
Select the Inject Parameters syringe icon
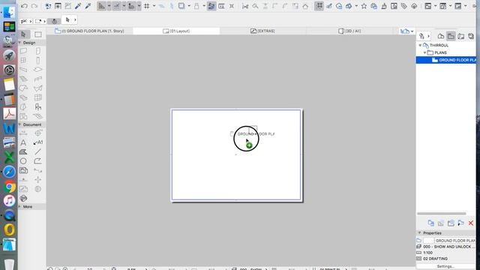point(88,6)
